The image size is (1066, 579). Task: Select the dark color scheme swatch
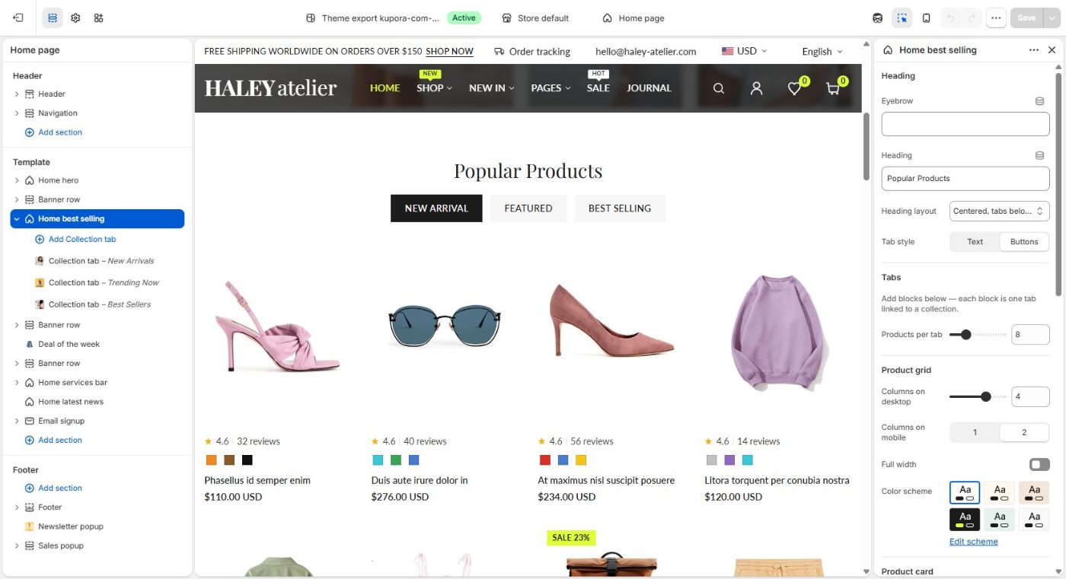(965, 520)
